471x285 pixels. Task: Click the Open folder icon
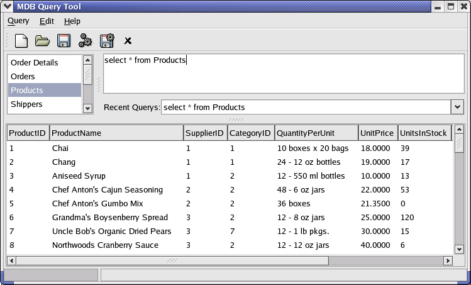tap(42, 41)
